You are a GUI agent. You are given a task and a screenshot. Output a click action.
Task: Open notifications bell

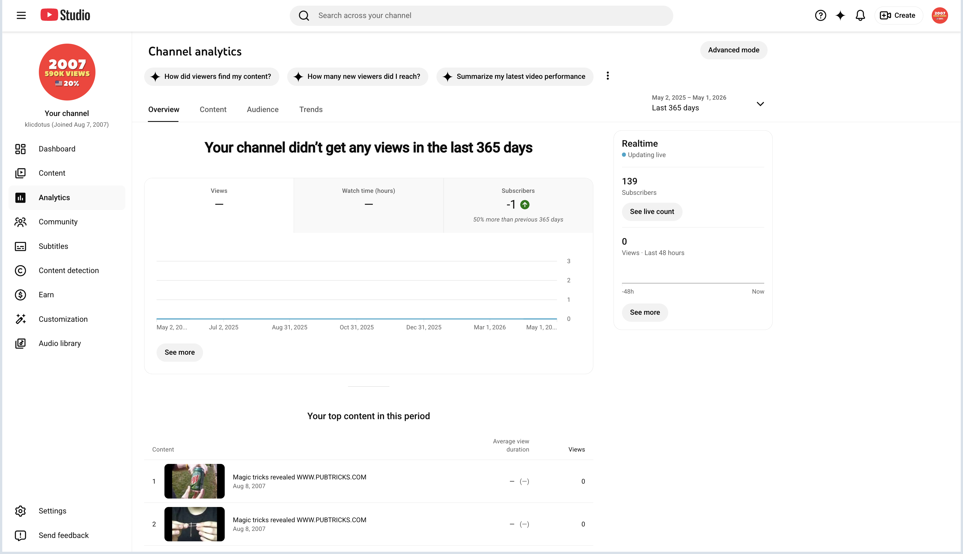(860, 15)
